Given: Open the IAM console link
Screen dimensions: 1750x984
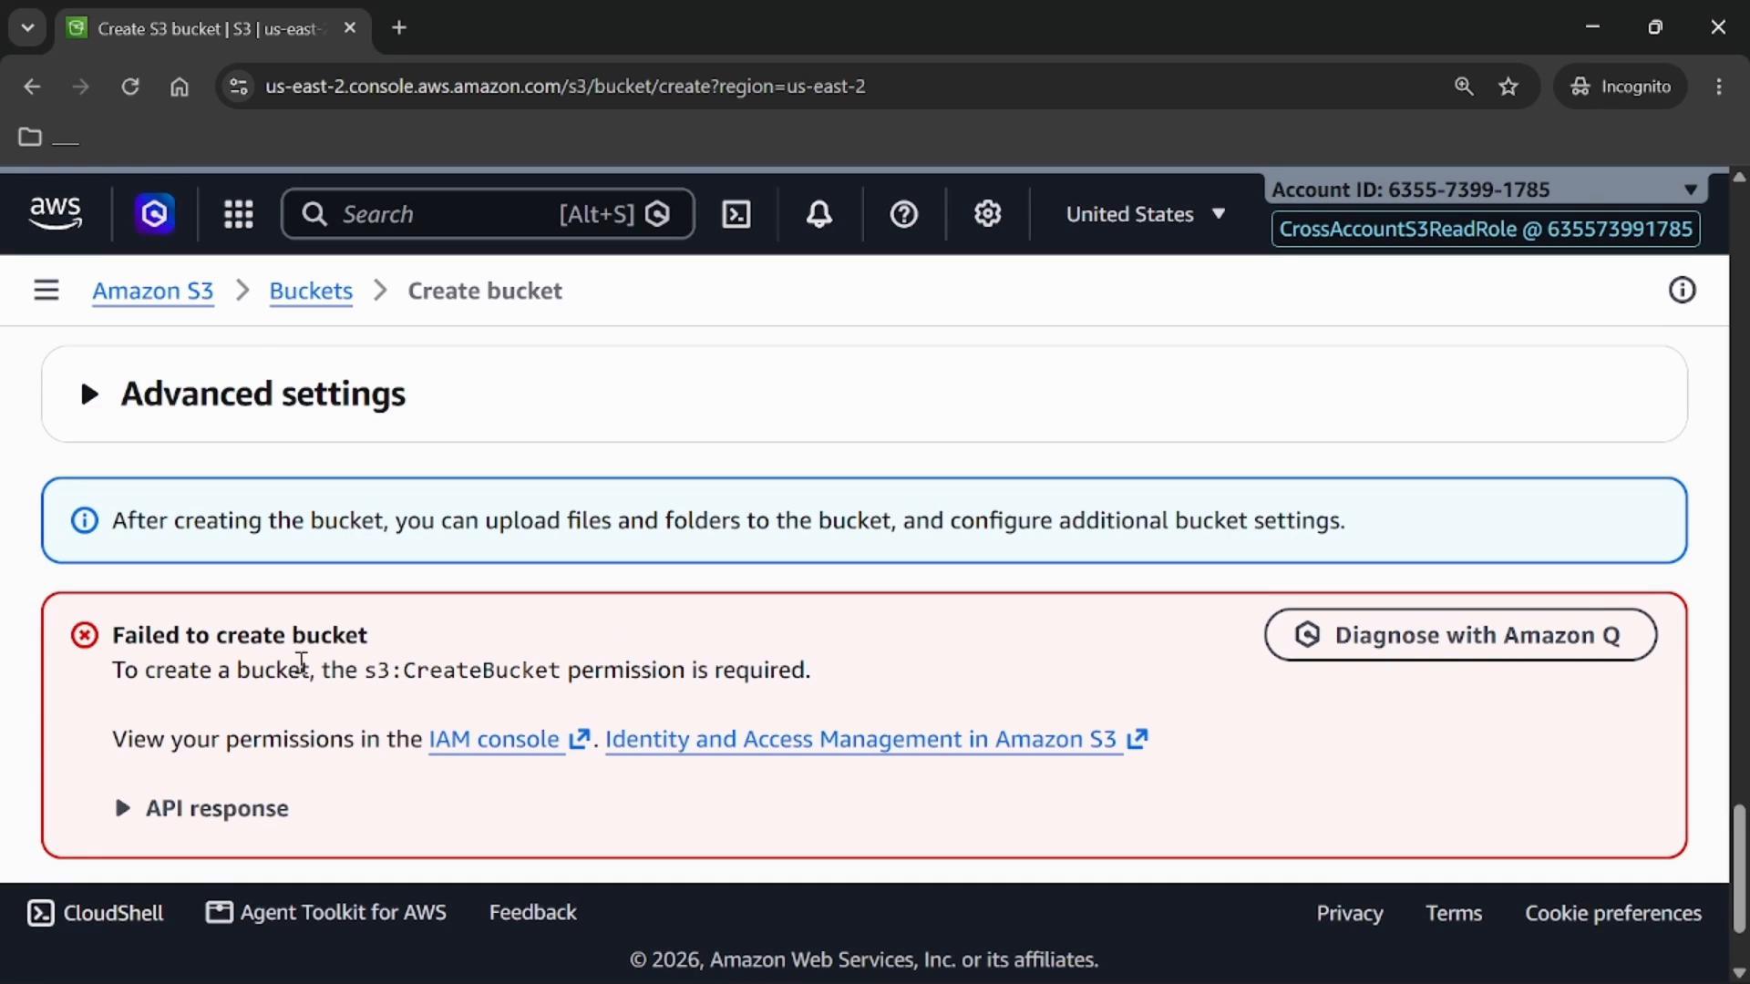Looking at the screenshot, I should click(x=510, y=739).
